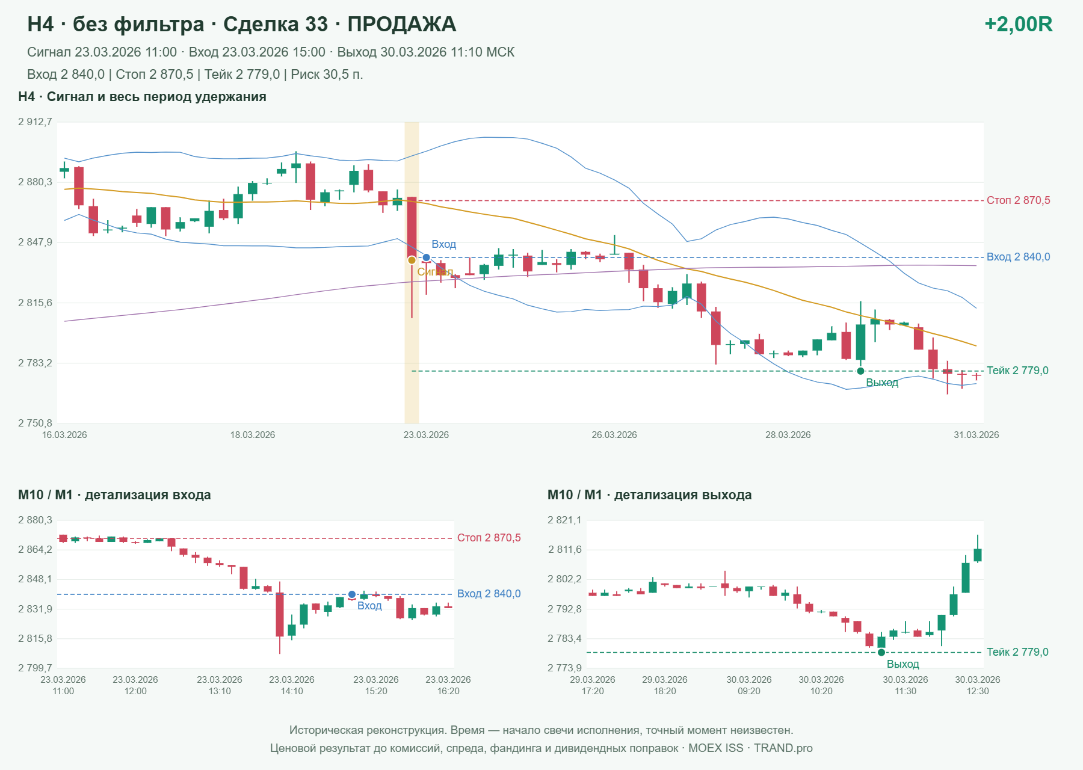The height and width of the screenshot is (770, 1083).
Task: Click the 'Историческая реконструкция' footer note
Action: 541,730
